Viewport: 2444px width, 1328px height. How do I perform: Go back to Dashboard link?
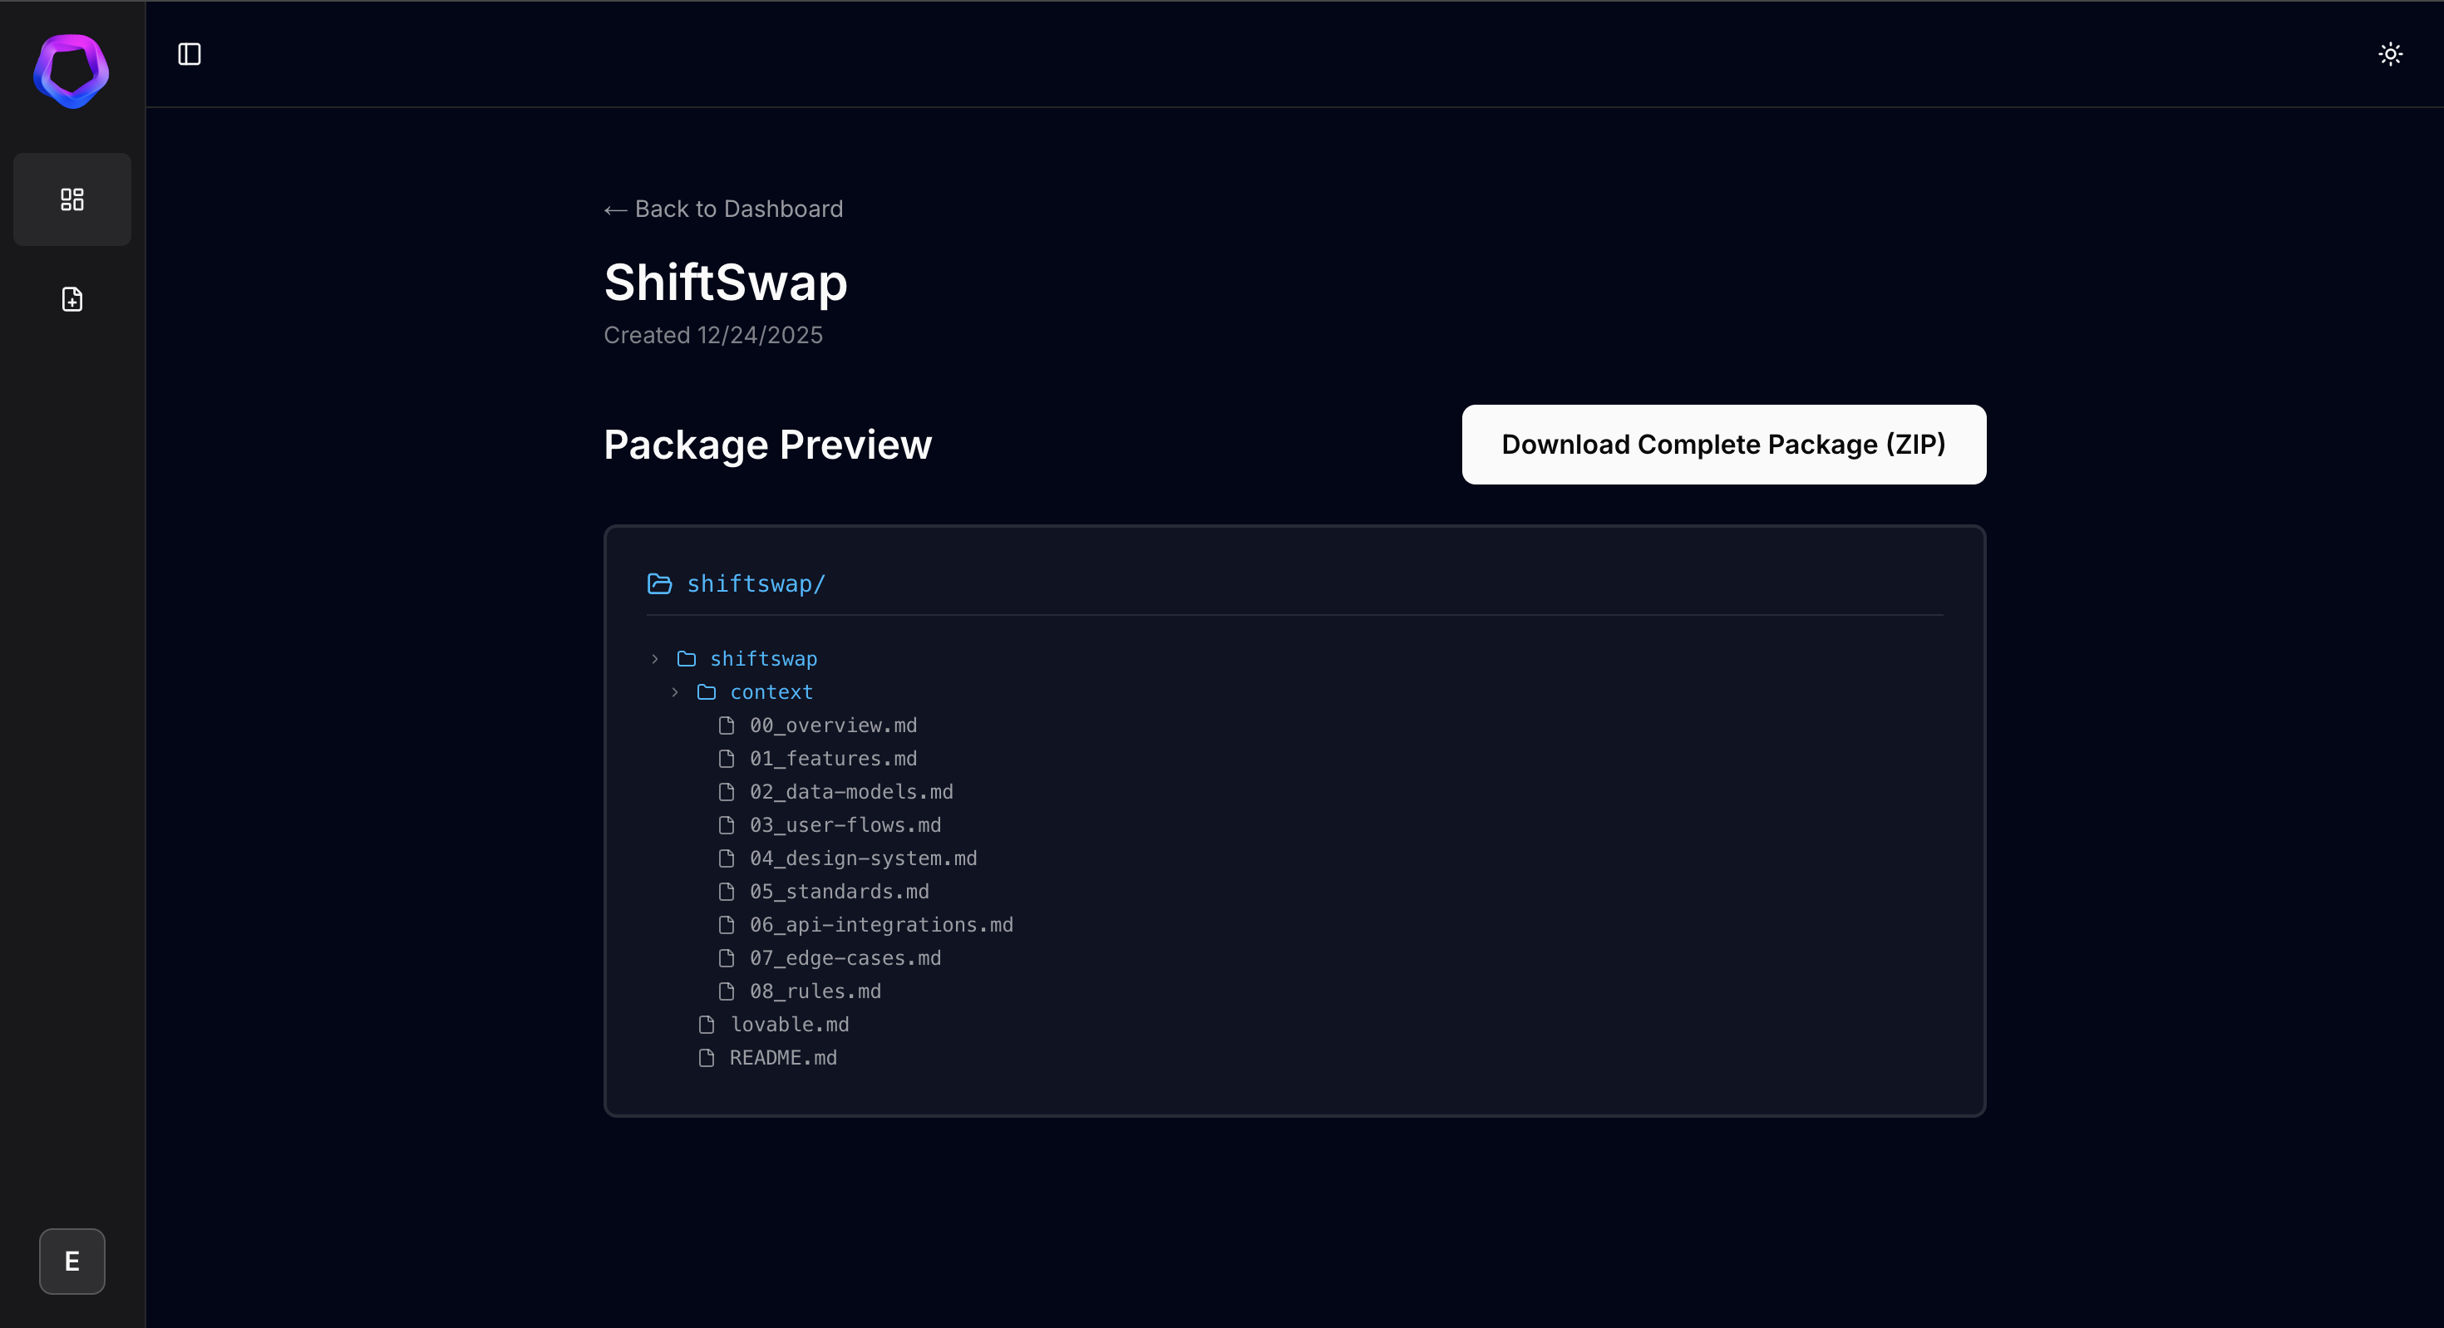[723, 209]
